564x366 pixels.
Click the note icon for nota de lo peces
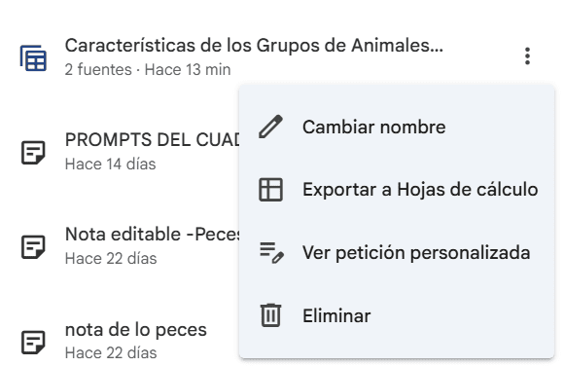[x=33, y=342]
